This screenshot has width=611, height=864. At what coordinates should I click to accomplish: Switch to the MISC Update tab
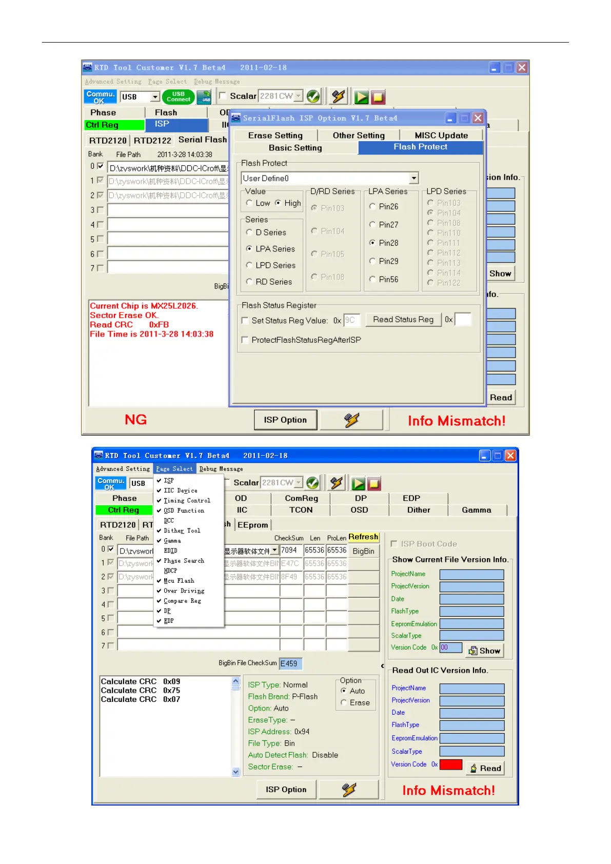pyautogui.click(x=441, y=135)
